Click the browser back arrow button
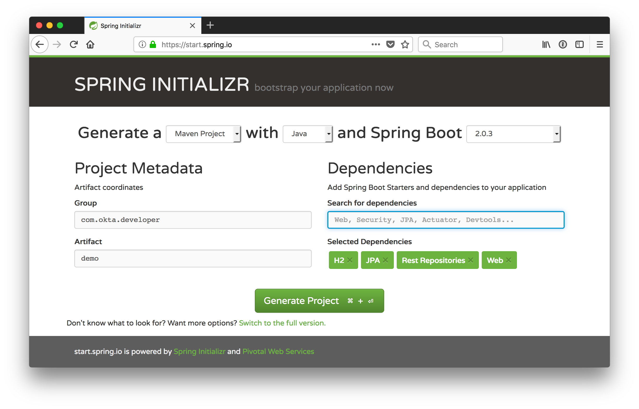 40,44
